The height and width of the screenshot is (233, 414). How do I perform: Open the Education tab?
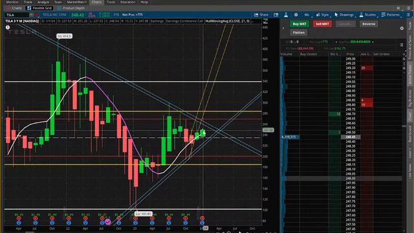point(128,2)
